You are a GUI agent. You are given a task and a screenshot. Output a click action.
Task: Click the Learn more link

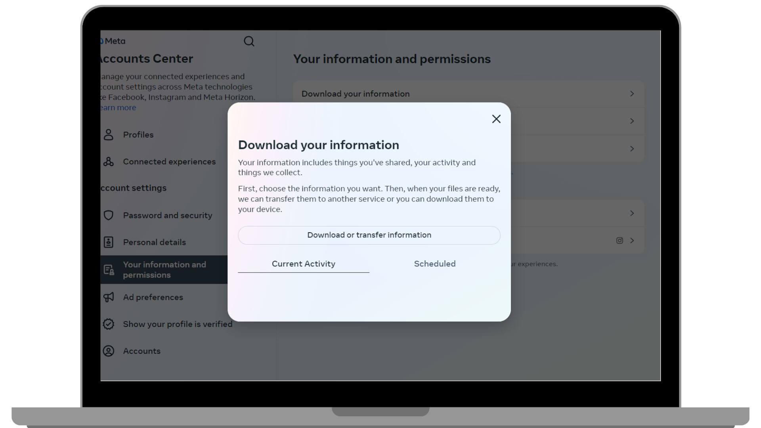118,108
